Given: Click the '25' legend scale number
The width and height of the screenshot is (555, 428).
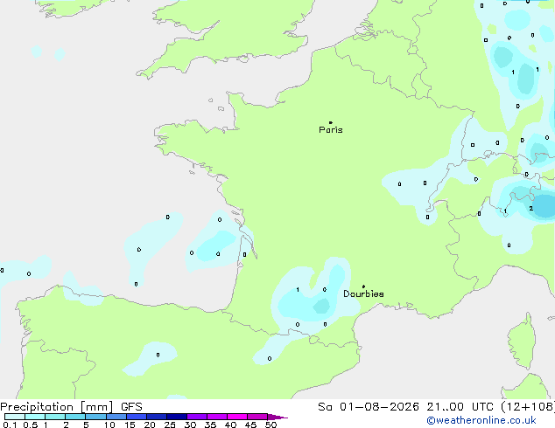Looking at the screenshot, I should point(170,425).
